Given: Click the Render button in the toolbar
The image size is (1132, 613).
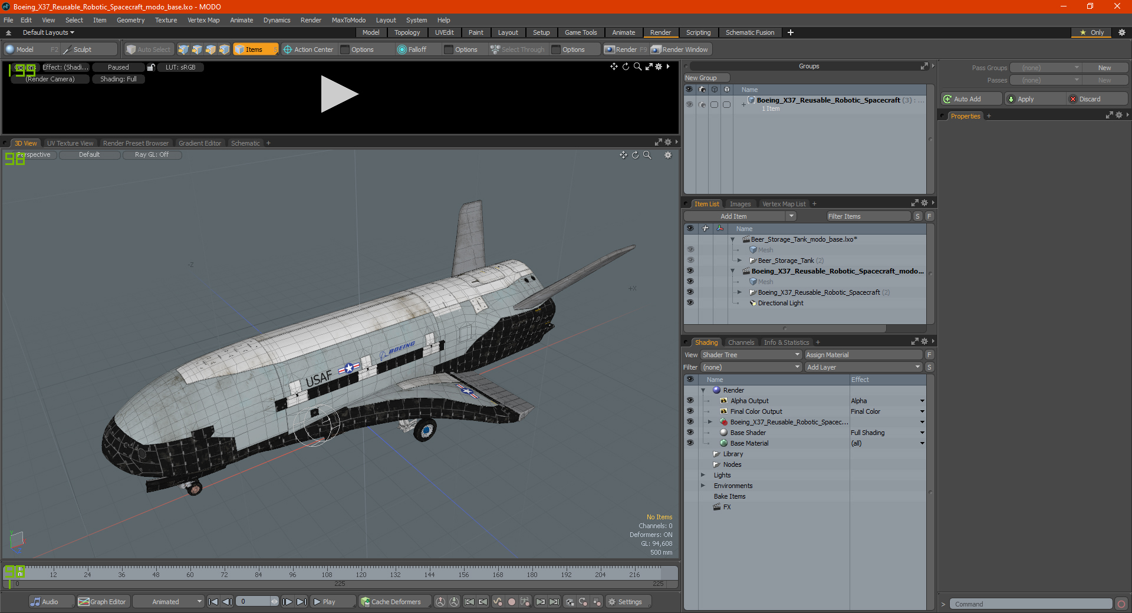Looking at the screenshot, I should click(625, 50).
